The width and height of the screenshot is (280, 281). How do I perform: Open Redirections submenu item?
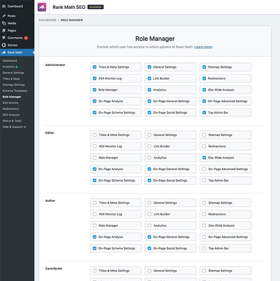coord(10,109)
